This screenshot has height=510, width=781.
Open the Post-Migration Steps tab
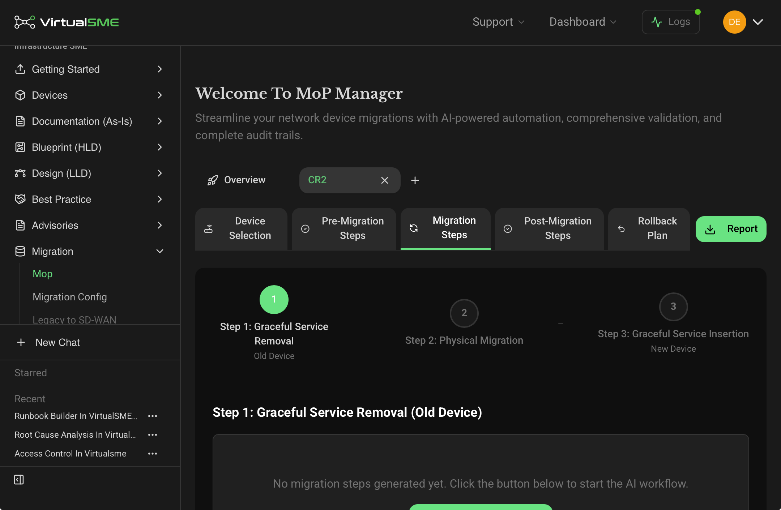[x=549, y=228]
